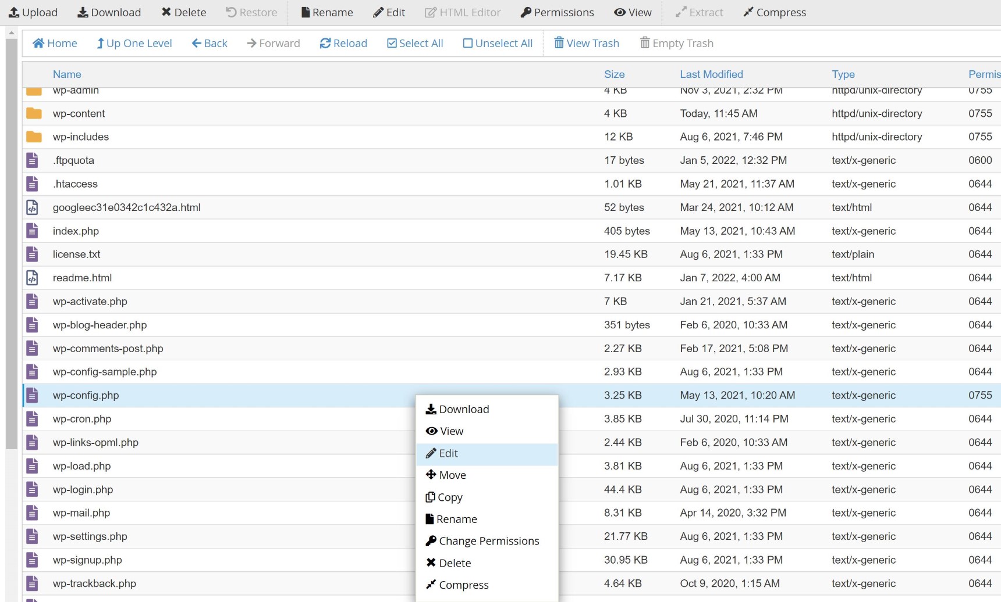
Task: Click the wp-content folder icon
Action: pyautogui.click(x=34, y=113)
